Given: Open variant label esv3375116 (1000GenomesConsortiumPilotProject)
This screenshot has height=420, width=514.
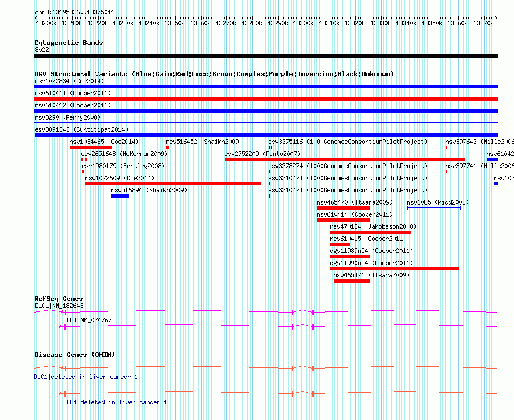Looking at the screenshot, I should coord(348,142).
